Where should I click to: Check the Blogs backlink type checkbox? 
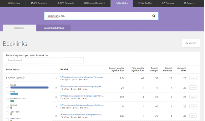tap(7, 86)
